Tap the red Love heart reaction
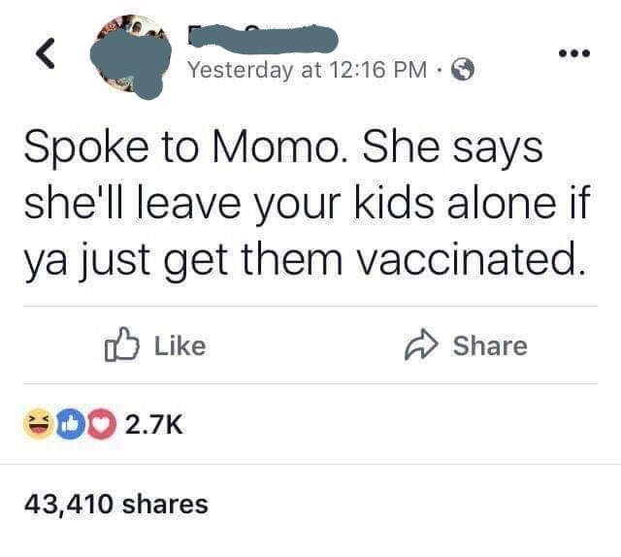Viewport: 621px width, 557px height. coord(102,424)
